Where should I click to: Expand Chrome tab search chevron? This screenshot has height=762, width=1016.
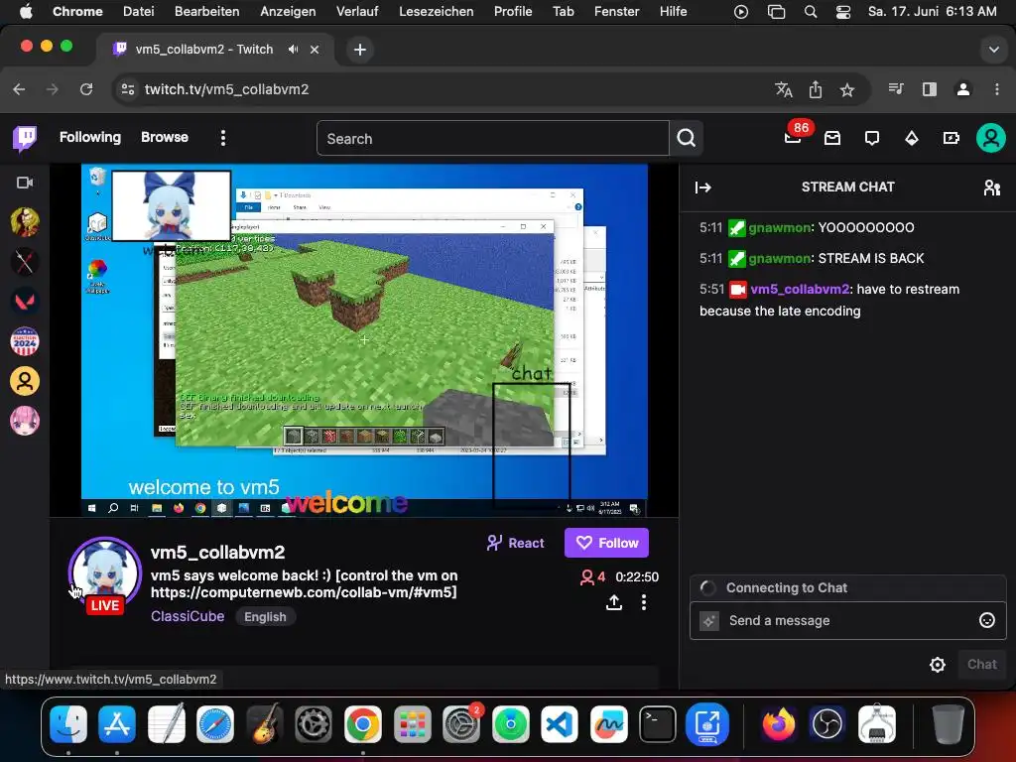coord(993,50)
